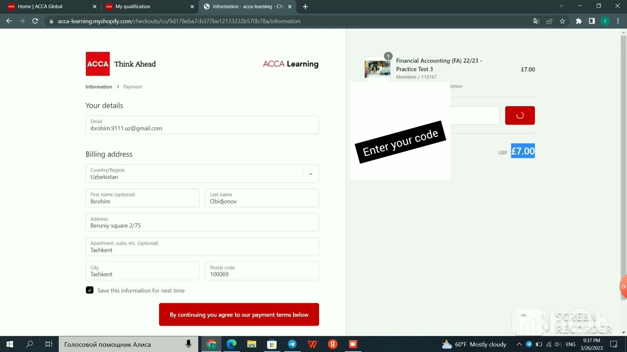Open Microsoft Store from the taskbar
The width and height of the screenshot is (627, 352).
pyautogui.click(x=272, y=344)
